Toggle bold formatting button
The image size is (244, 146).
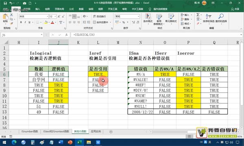coord(21,22)
